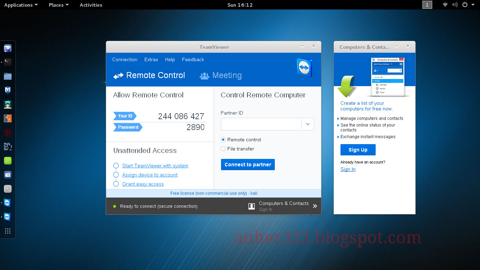Click the contacts list preview thumbnail
The height and width of the screenshot is (270, 480).
(x=388, y=77)
